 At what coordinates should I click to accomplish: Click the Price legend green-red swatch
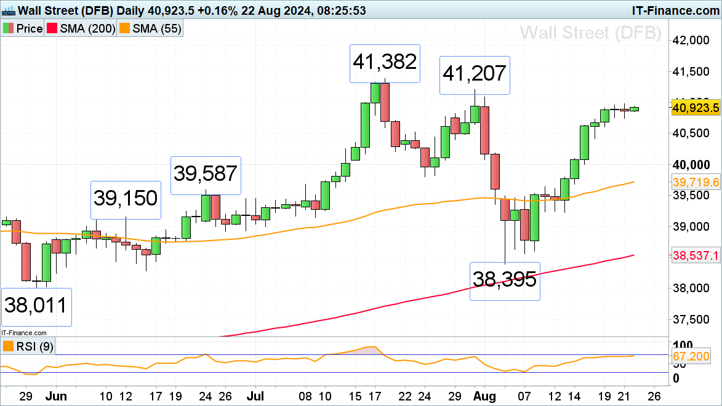pyautogui.click(x=8, y=28)
